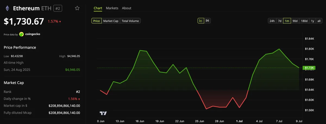Set chart range to 180d
Image resolution: width=326 pixels, height=124 pixels.
point(304,21)
